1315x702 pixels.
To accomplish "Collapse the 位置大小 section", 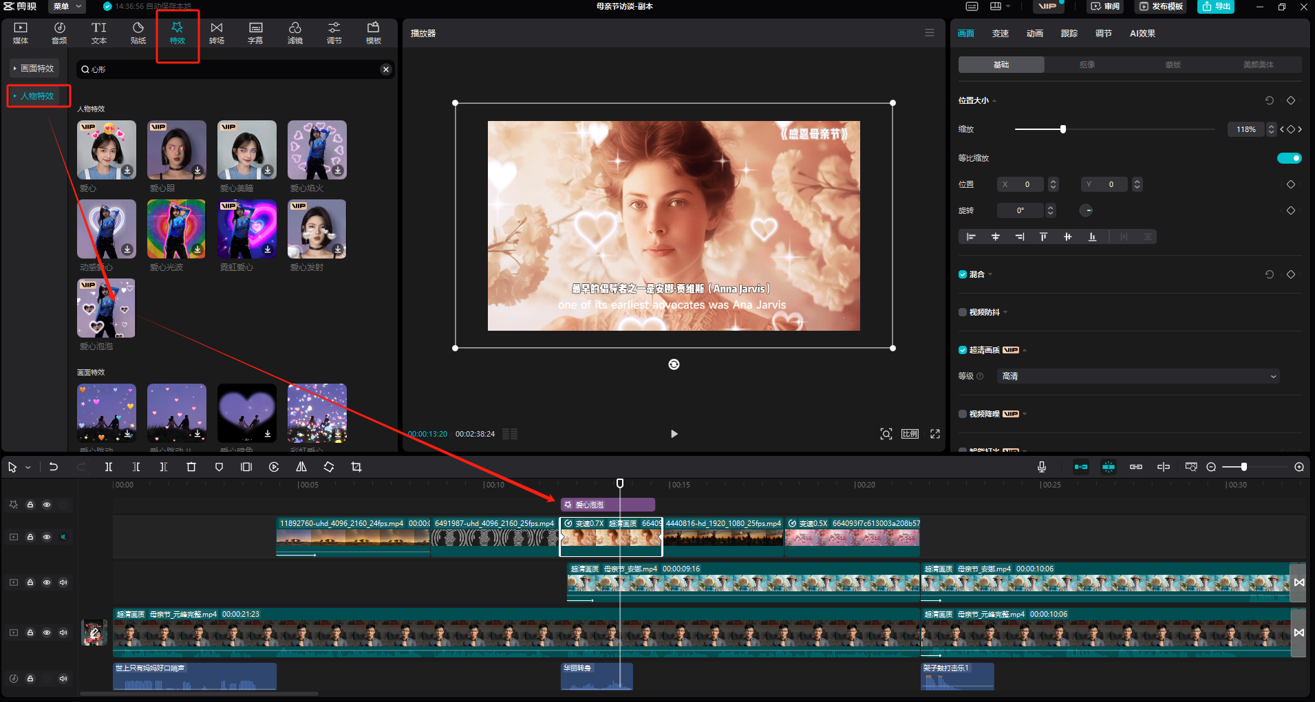I will 994,101.
